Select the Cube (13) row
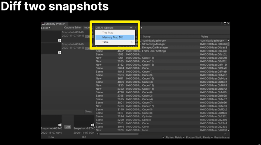This screenshot has height=145, width=261. (161, 58)
